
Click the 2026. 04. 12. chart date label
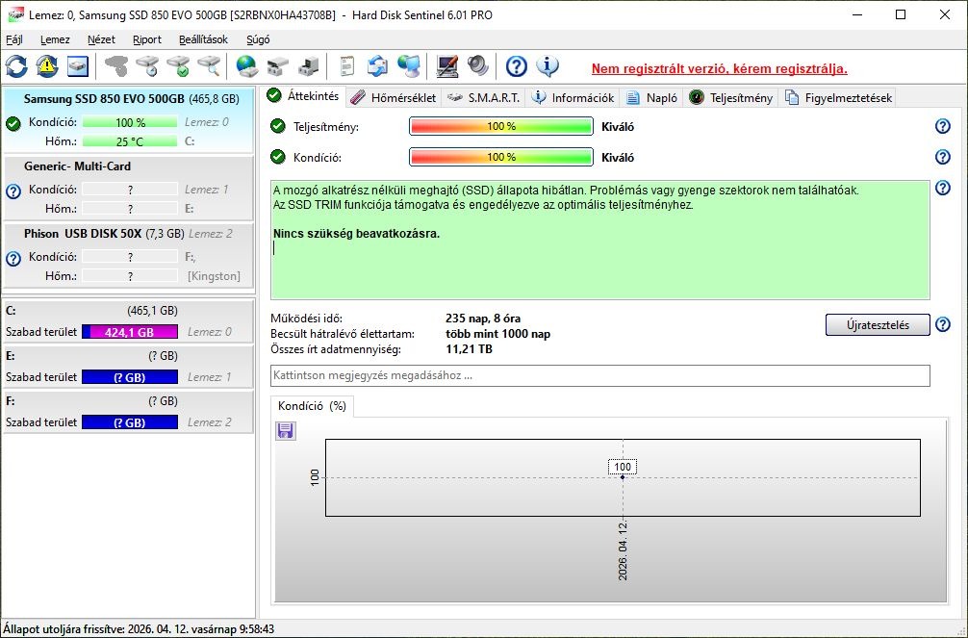pos(623,550)
